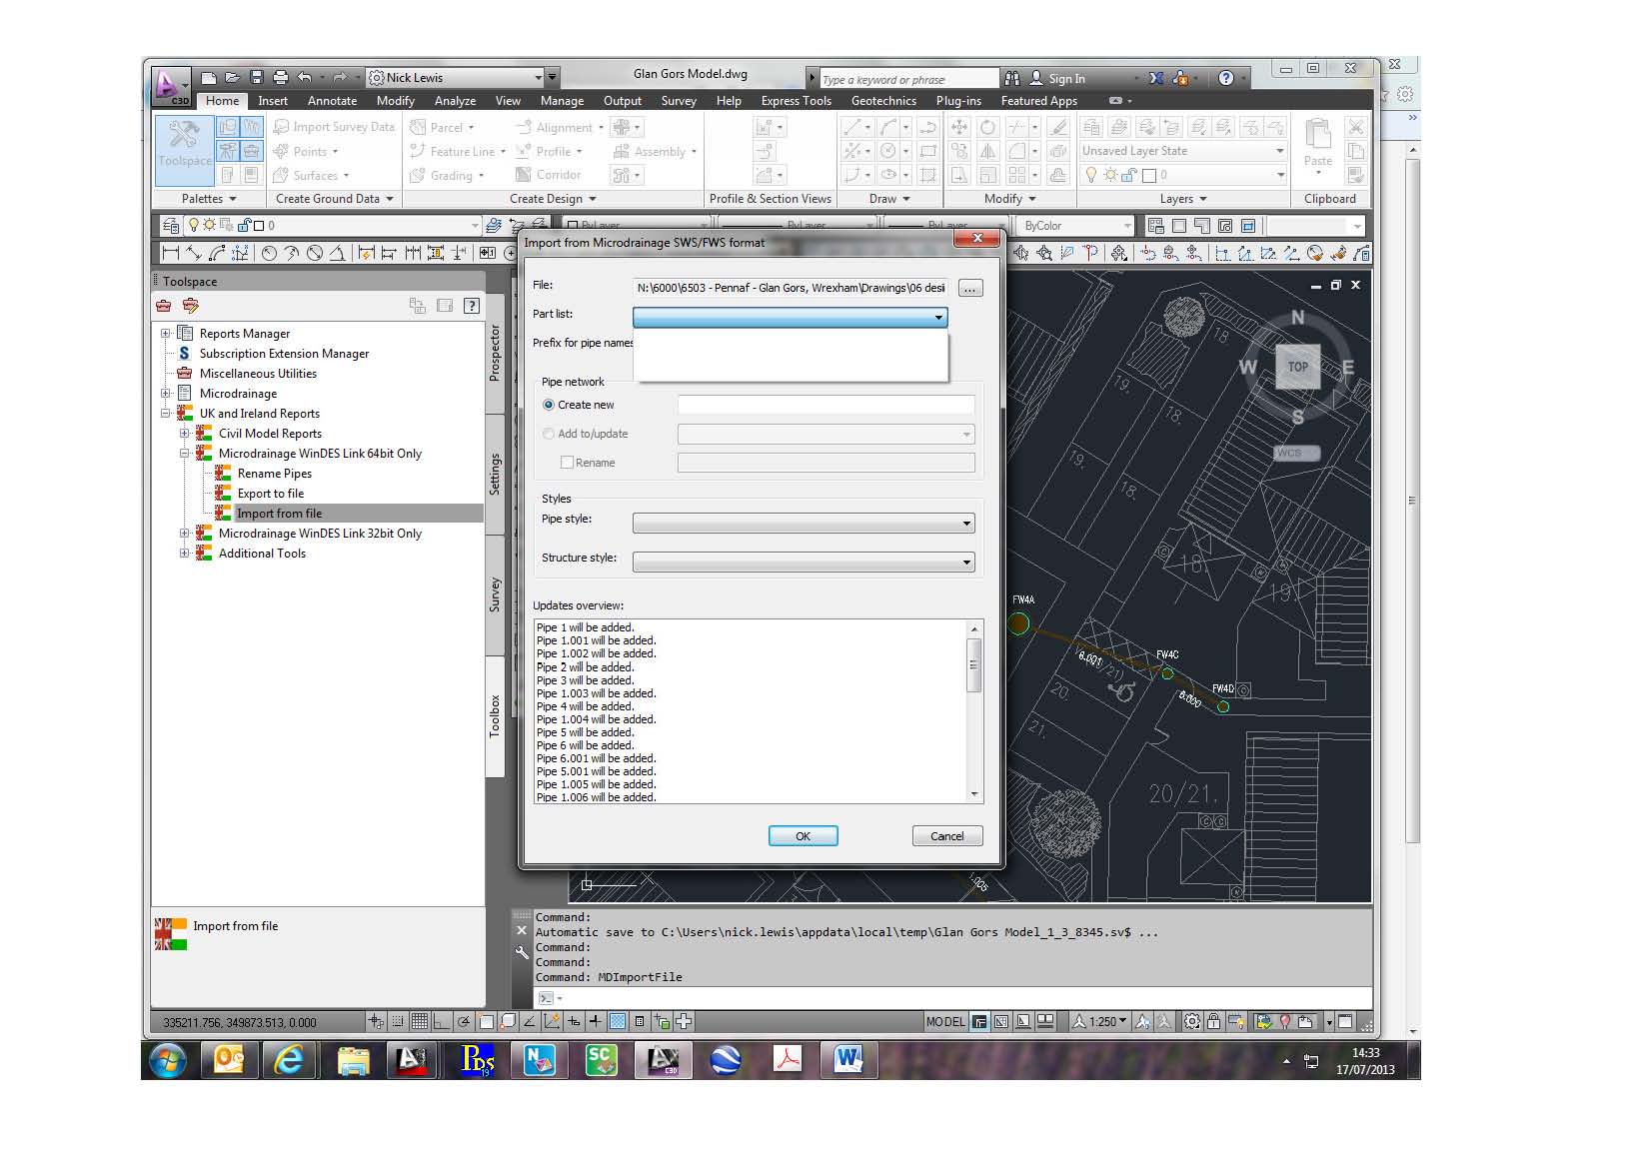Toggle Grid Display in the status bar
This screenshot has height=1165, width=1648.
click(420, 1022)
